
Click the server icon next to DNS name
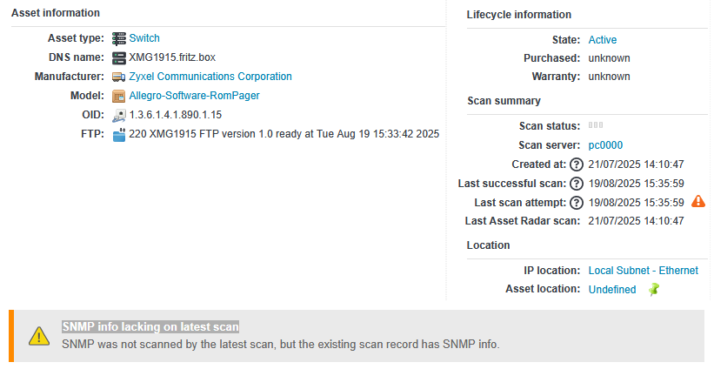pos(119,57)
